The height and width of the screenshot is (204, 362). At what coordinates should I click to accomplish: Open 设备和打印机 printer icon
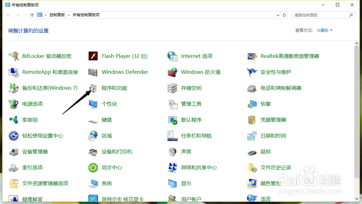pos(93,152)
